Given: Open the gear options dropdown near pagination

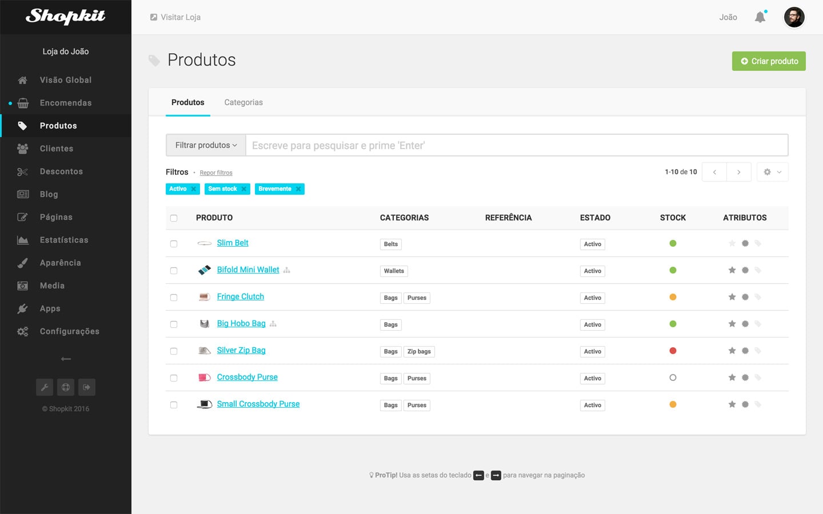Looking at the screenshot, I should (772, 171).
